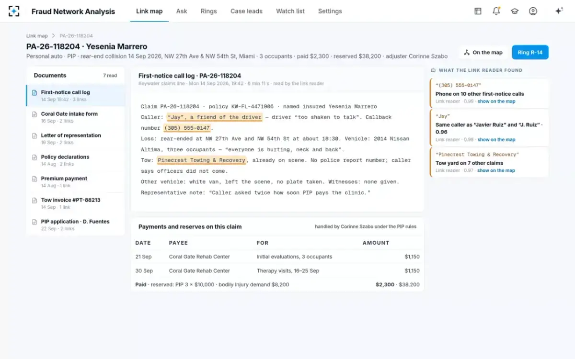Open the notifications bell

[496, 11]
